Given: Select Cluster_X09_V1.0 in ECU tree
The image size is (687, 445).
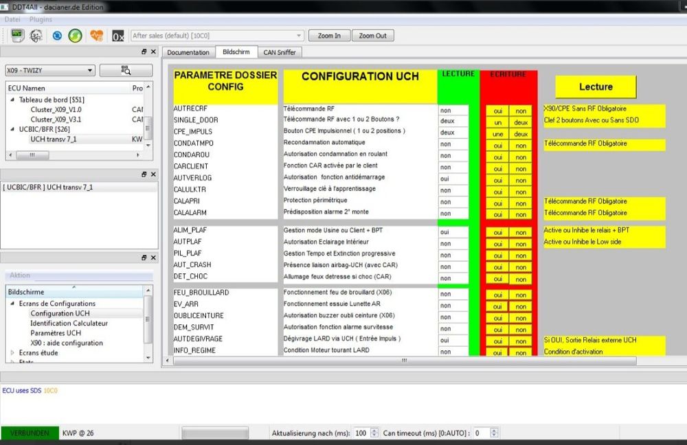Looking at the screenshot, I should pyautogui.click(x=56, y=109).
